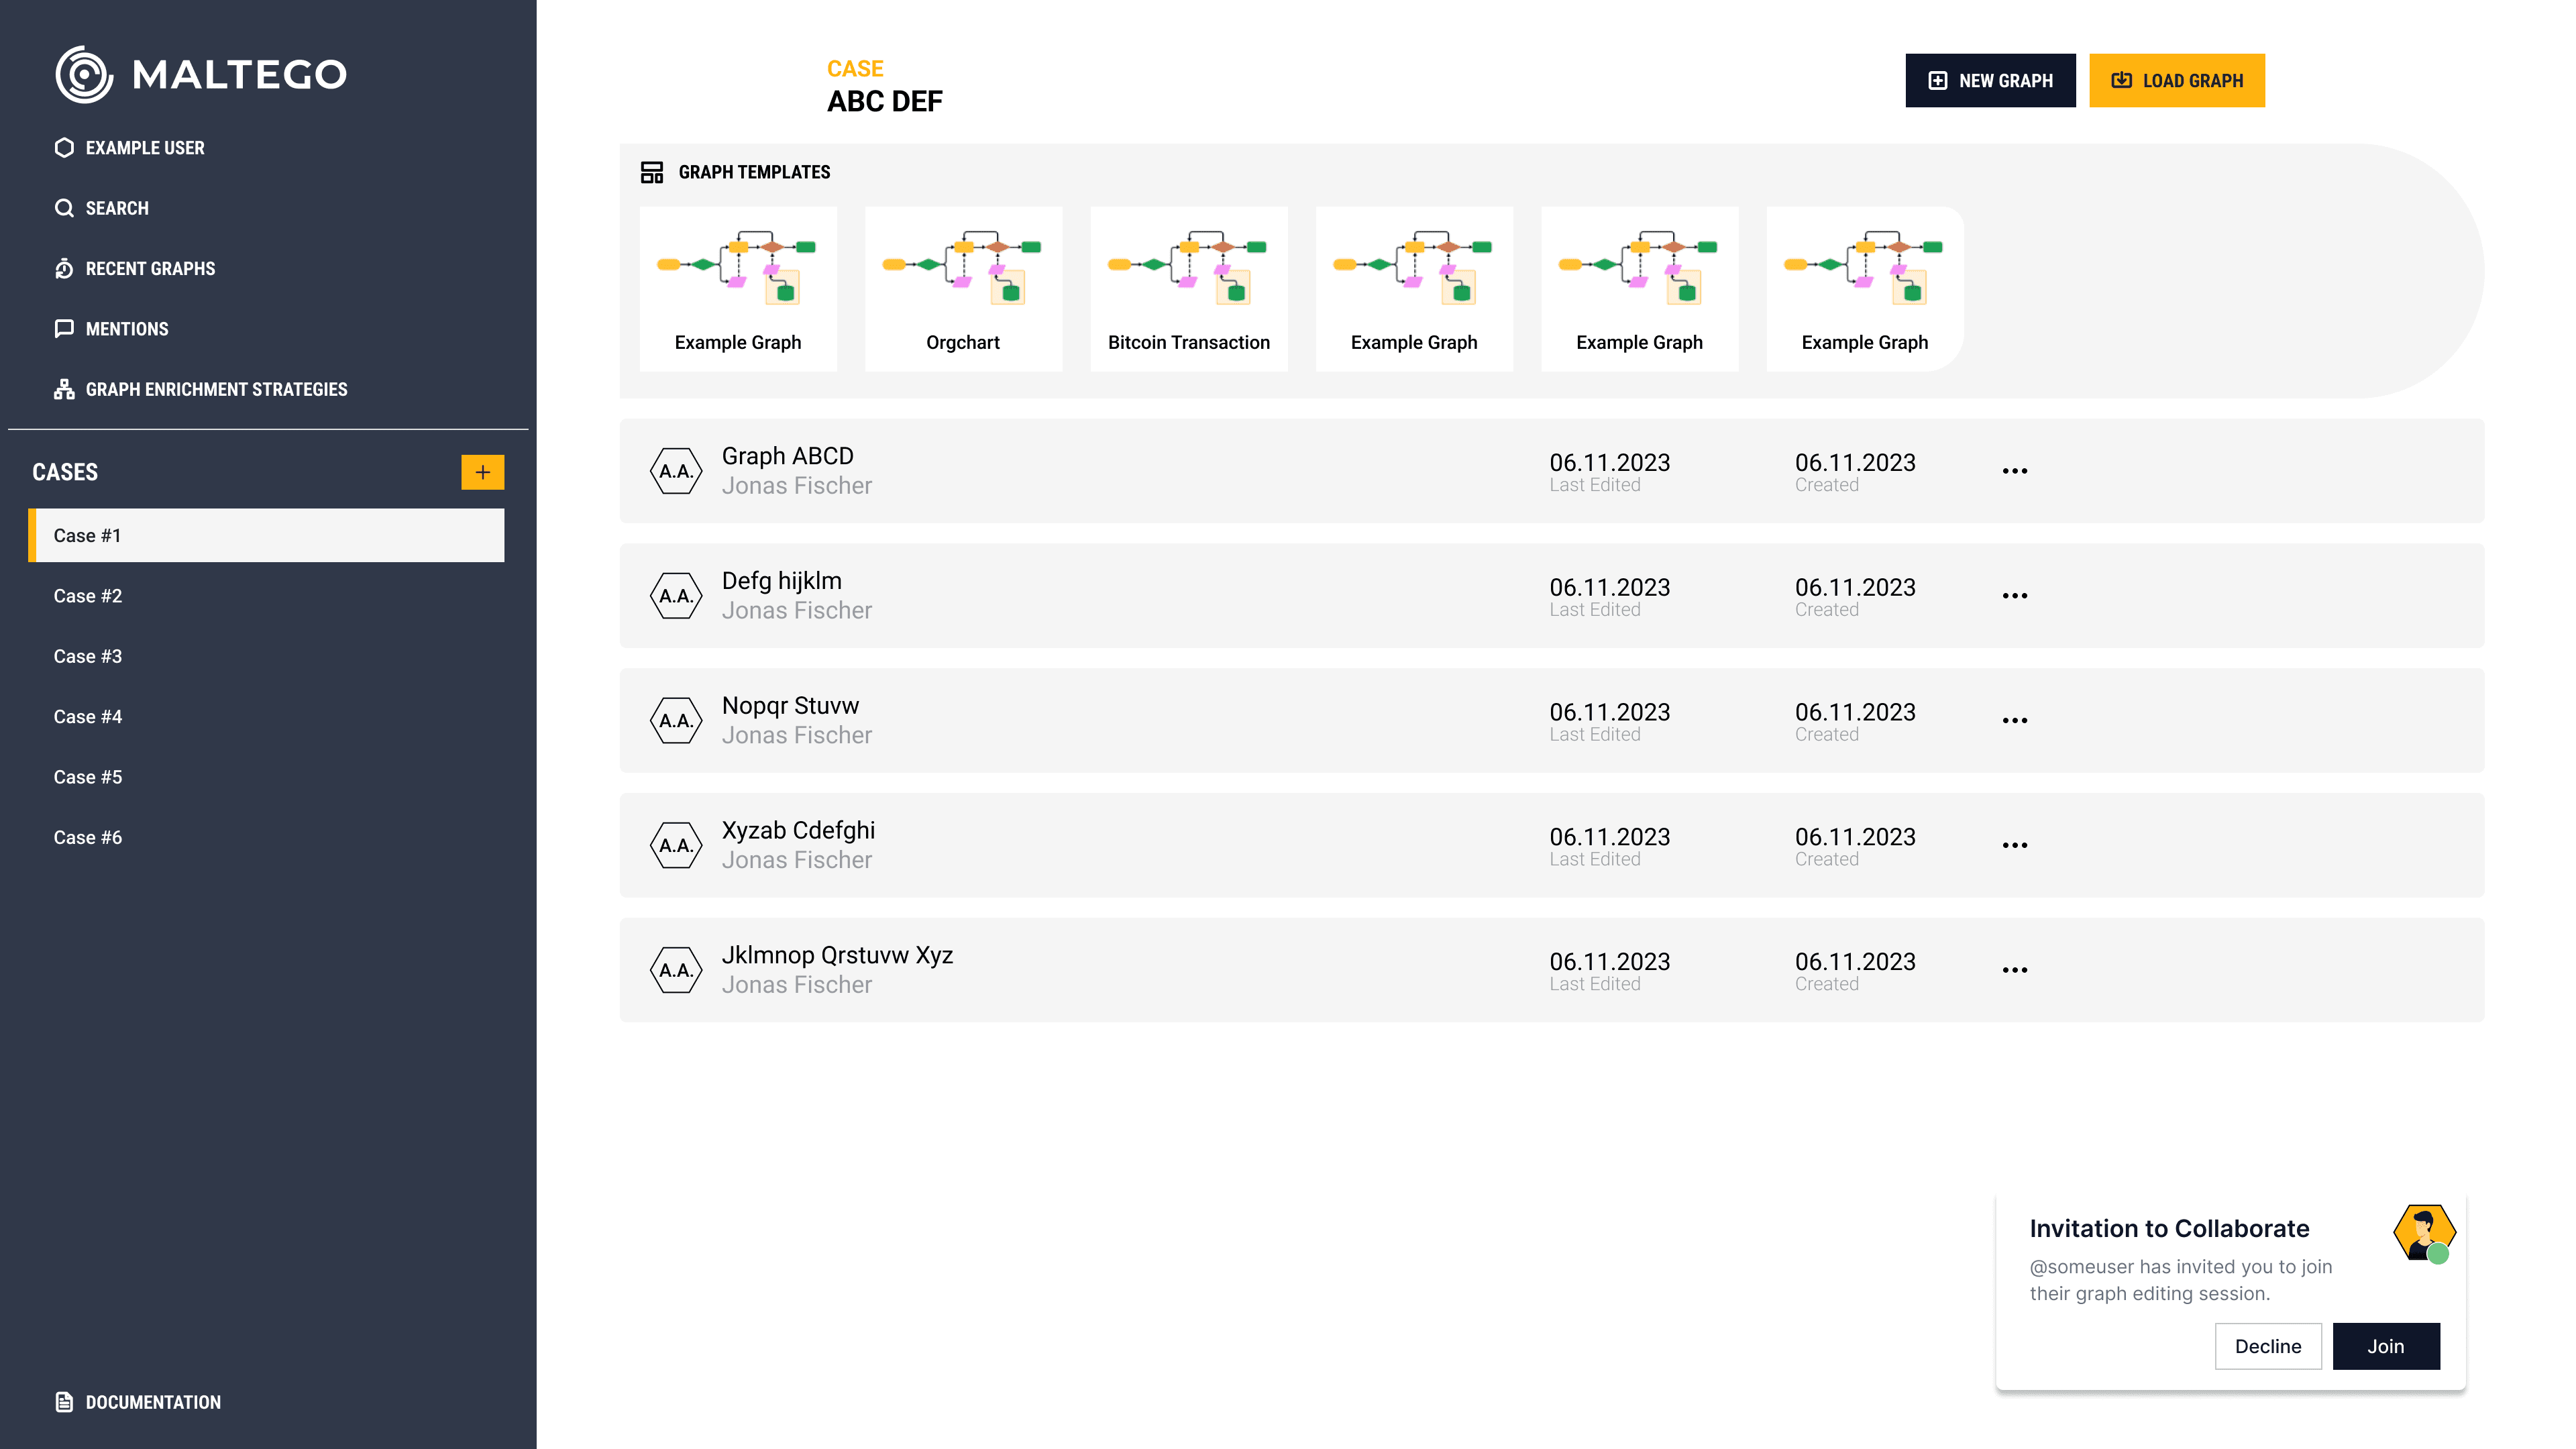The height and width of the screenshot is (1449, 2576).
Task: Create a New Graph
Action: [x=1990, y=80]
